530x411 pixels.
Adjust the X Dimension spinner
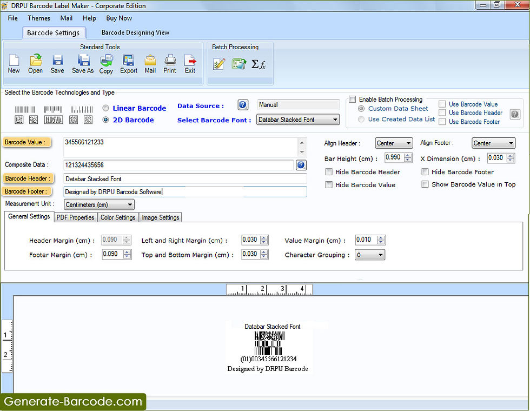pyautogui.click(x=511, y=158)
